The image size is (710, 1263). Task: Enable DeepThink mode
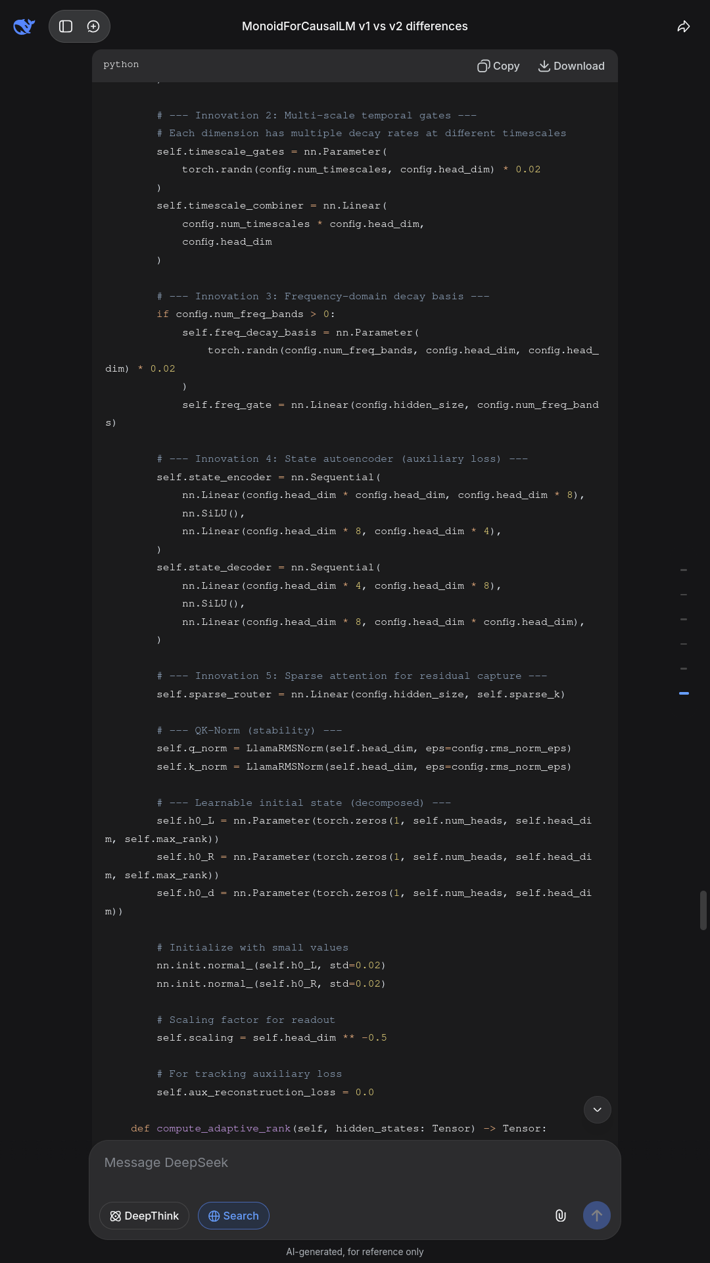tap(144, 1216)
